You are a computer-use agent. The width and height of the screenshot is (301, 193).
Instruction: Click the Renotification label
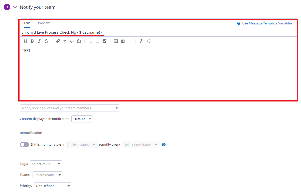(31, 133)
